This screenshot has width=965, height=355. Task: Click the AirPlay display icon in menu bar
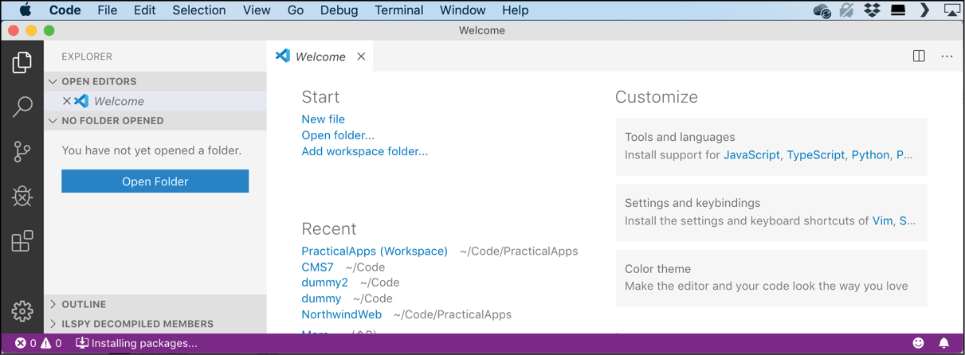(x=952, y=10)
